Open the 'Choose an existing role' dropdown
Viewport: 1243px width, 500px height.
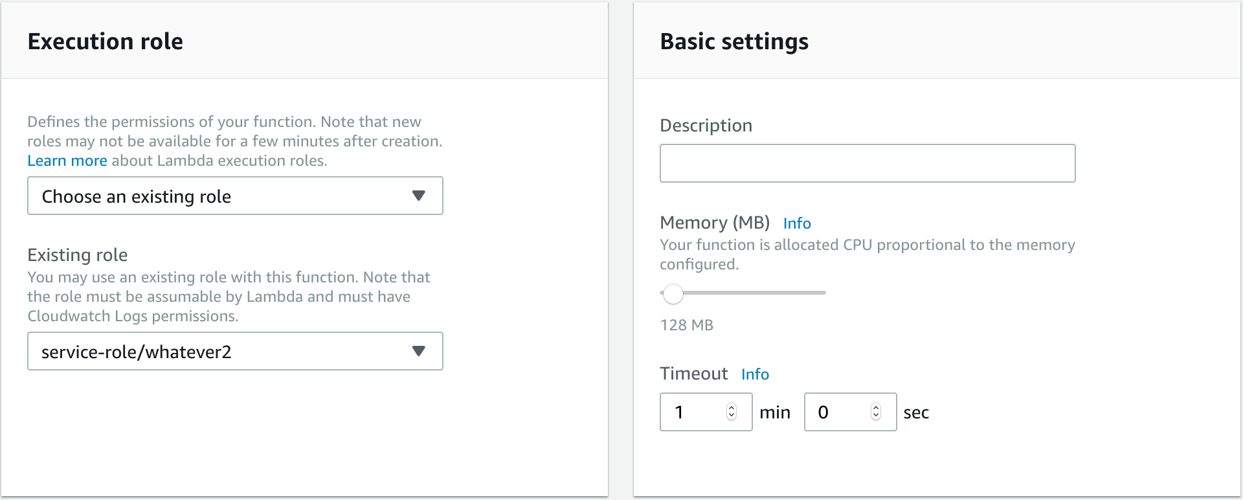click(x=235, y=196)
